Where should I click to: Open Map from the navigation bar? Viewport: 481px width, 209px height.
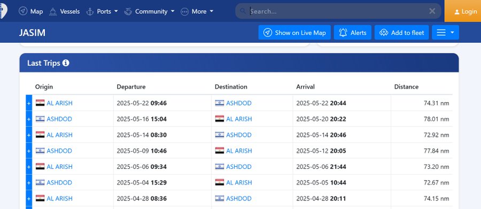(30, 11)
